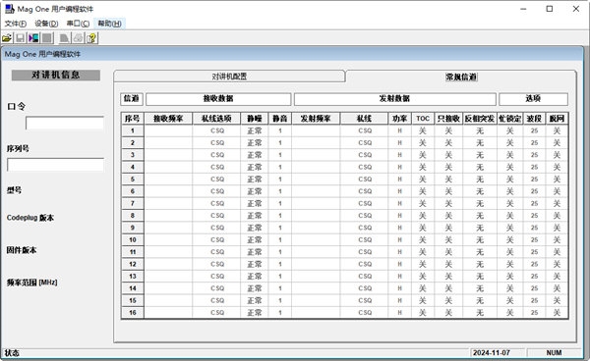Open the 文件(F) menu
Image resolution: width=590 pixels, height=361 pixels.
[16, 24]
